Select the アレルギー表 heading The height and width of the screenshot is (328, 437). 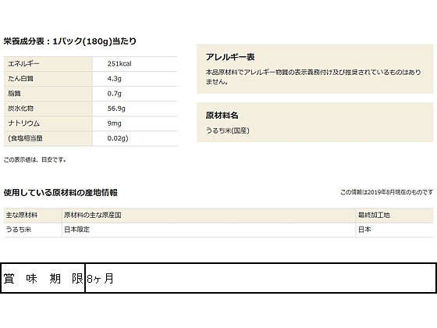point(230,57)
